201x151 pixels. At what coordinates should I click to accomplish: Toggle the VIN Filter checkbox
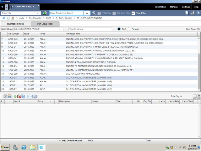coord(99,13)
